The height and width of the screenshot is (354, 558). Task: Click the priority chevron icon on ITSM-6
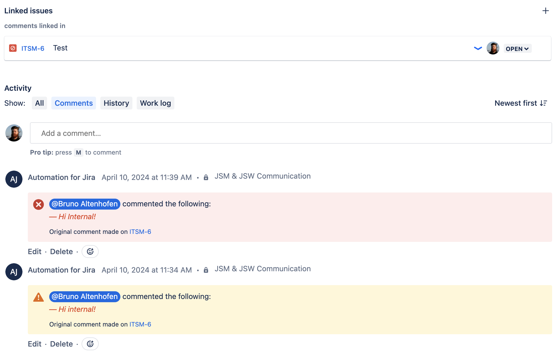478,48
